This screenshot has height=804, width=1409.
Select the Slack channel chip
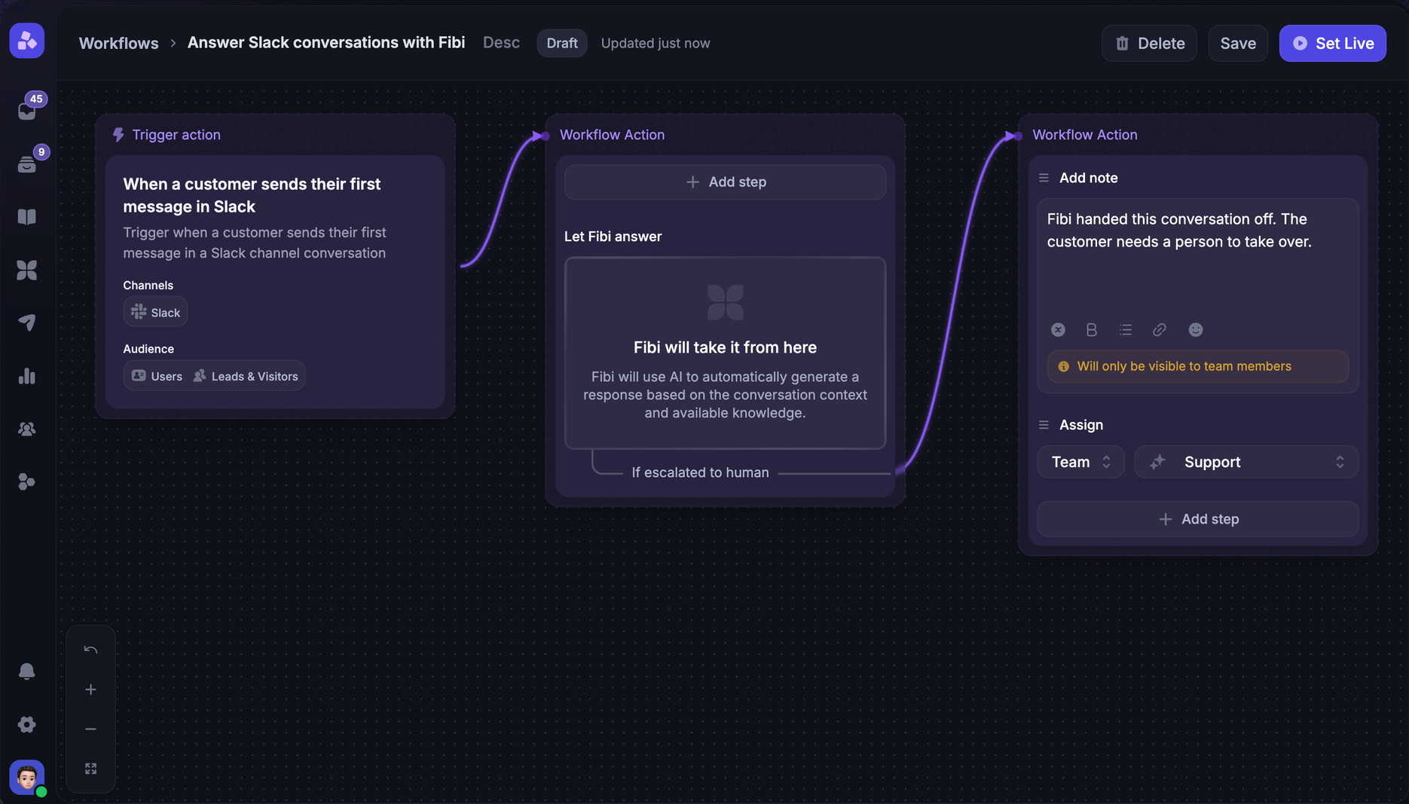click(155, 312)
